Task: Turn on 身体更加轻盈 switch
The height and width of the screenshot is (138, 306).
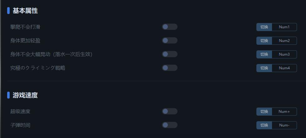Action: click(169, 40)
